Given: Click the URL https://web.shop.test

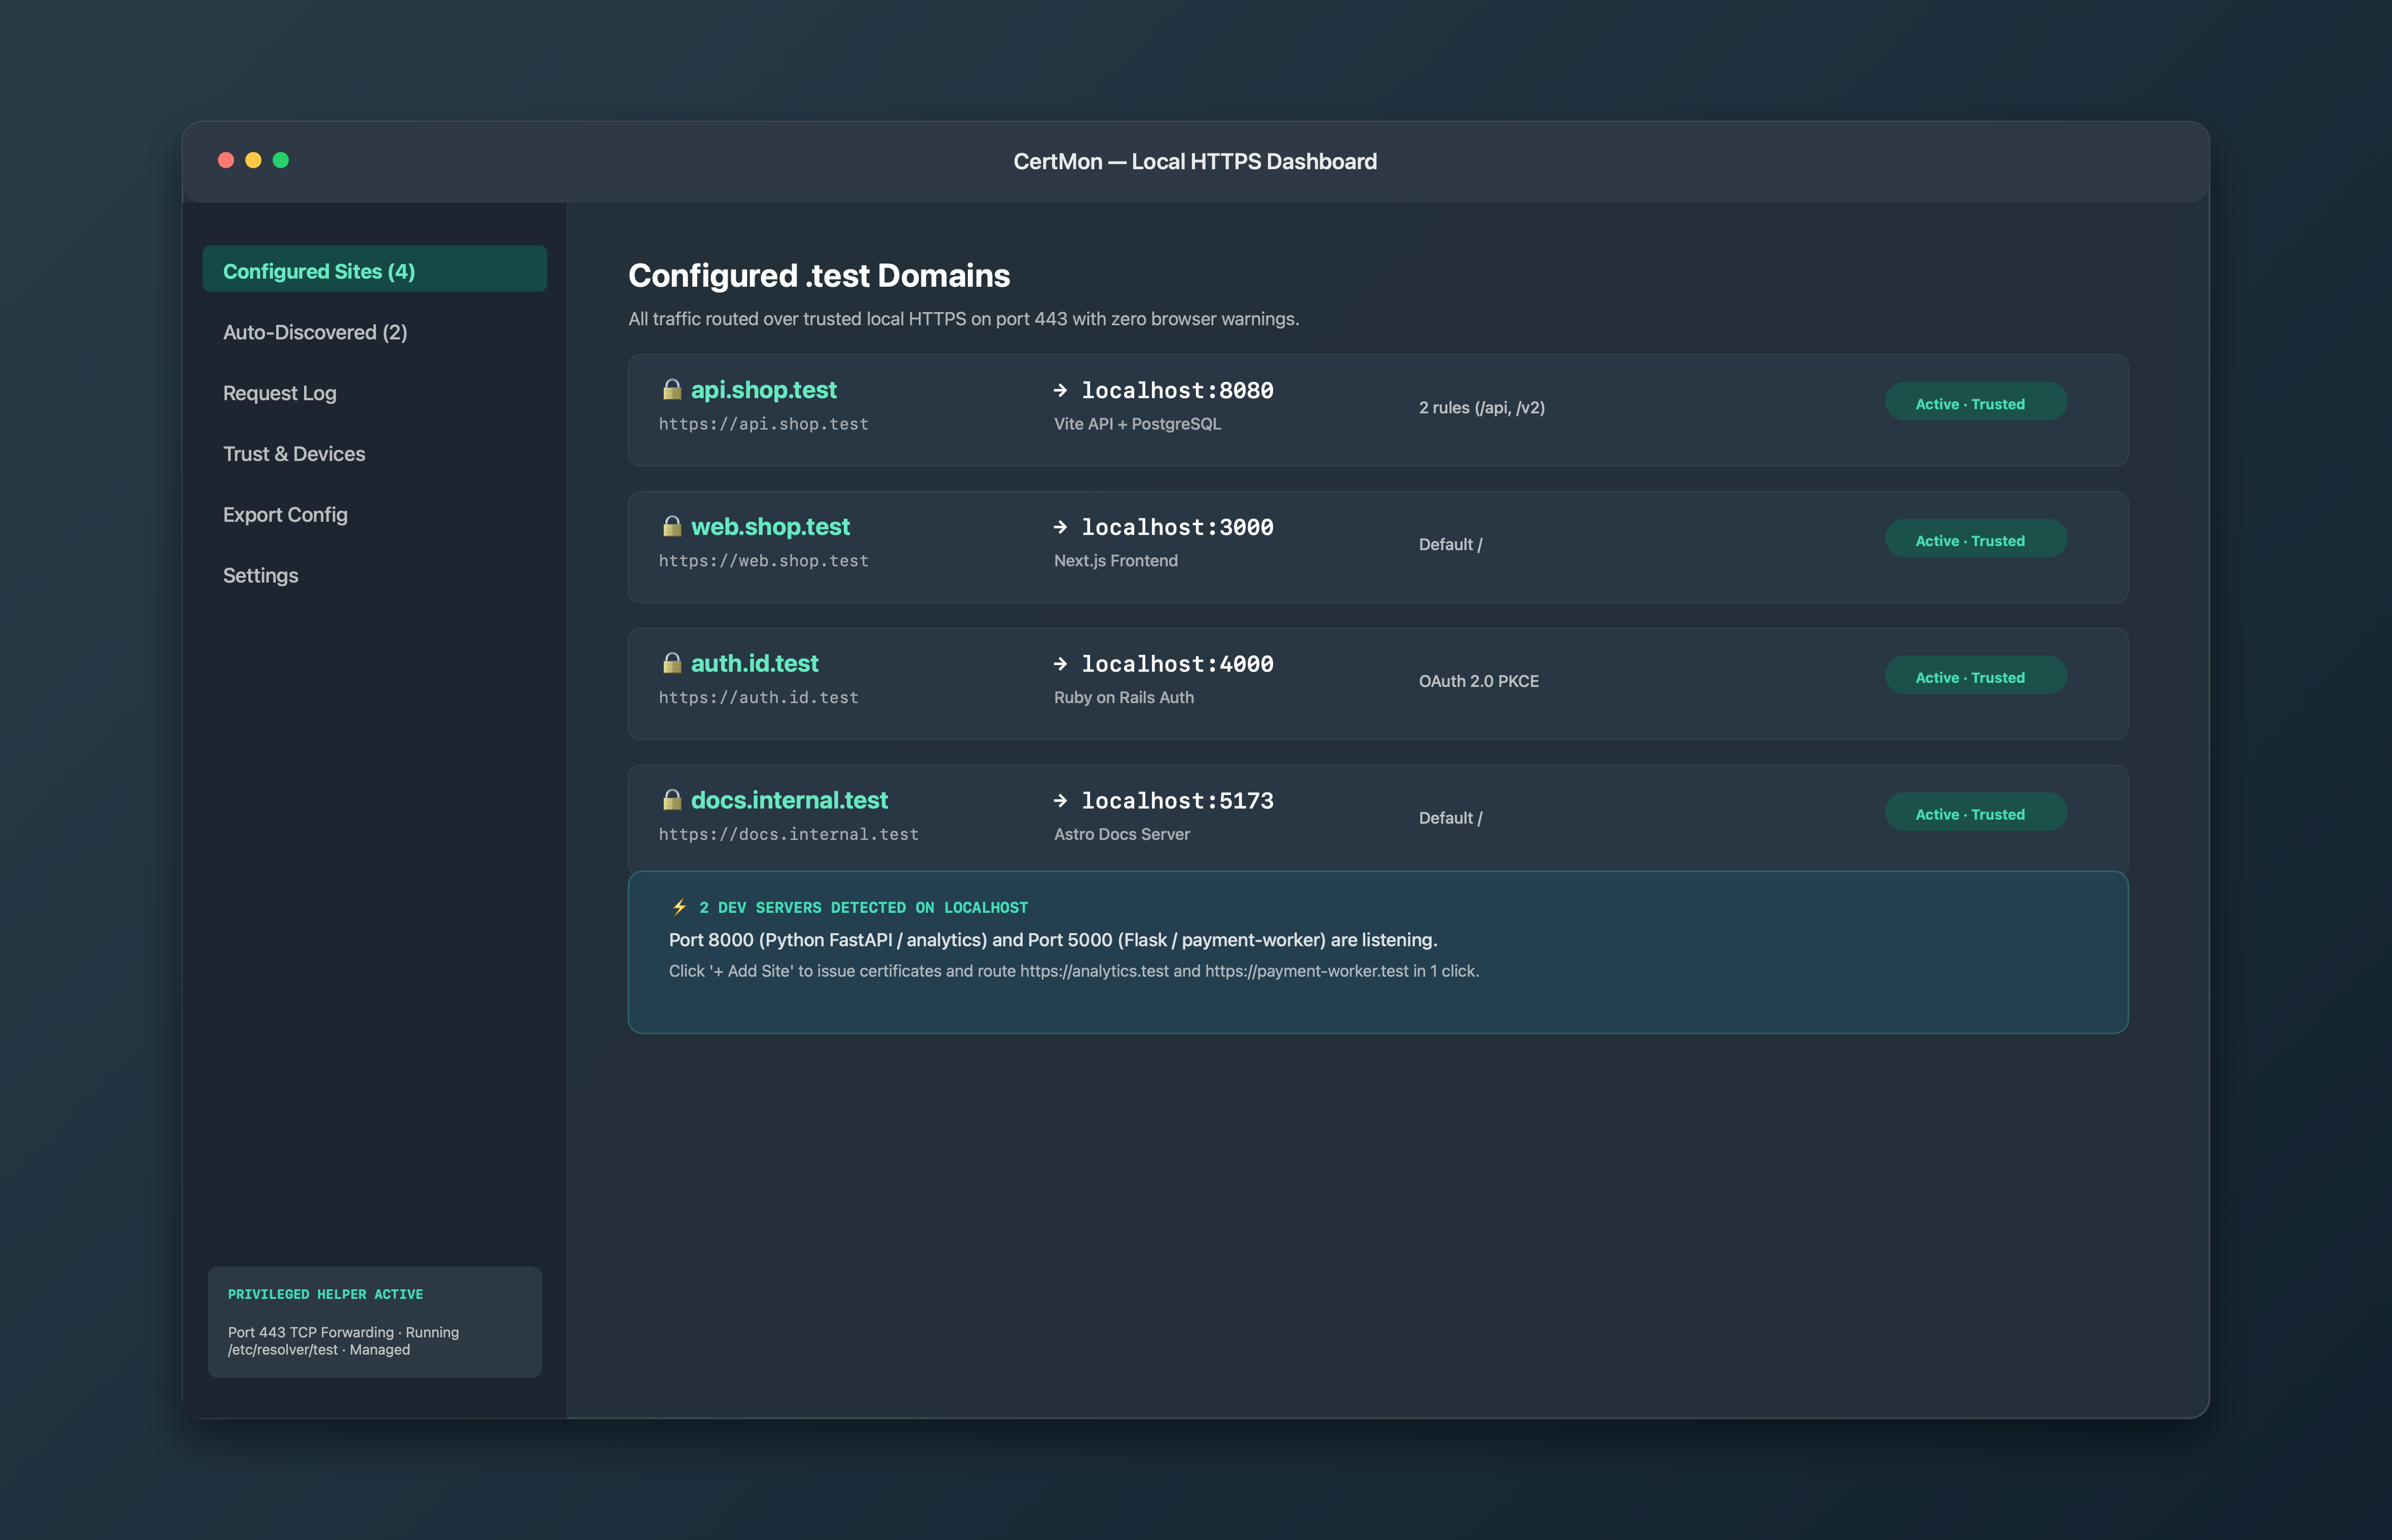Looking at the screenshot, I should (763, 561).
